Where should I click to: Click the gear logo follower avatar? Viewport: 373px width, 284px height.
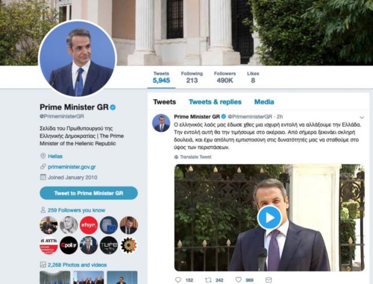point(128,245)
